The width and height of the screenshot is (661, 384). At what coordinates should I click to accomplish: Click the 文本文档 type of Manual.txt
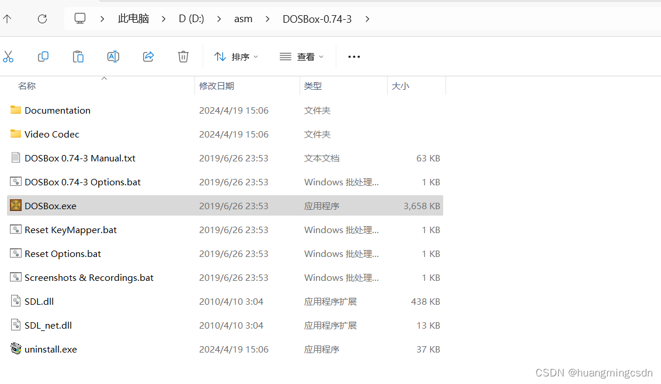[x=322, y=158]
